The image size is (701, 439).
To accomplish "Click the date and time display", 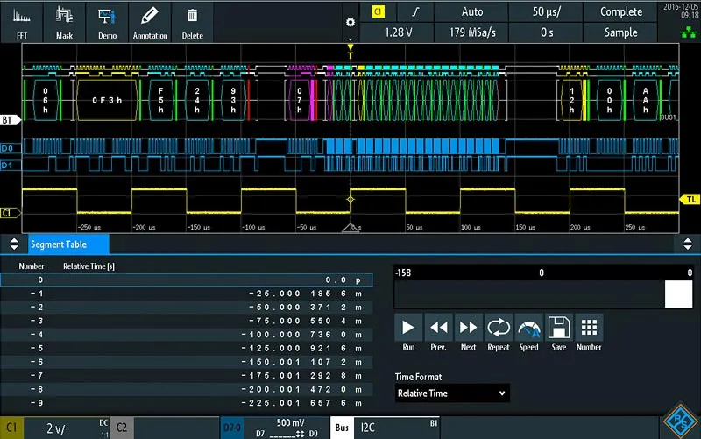I will click(x=681, y=11).
